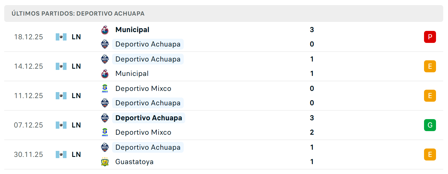Viewport: 448px width, 174px height.
Task: Click the red P result badge
Action: pos(430,37)
